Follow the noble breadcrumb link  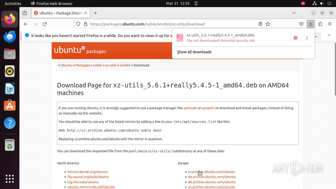coord(98,65)
